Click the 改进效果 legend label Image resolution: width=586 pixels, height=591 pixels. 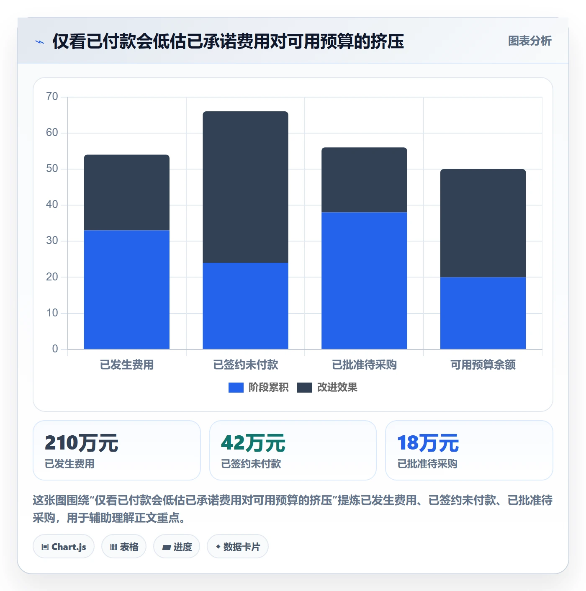click(337, 388)
